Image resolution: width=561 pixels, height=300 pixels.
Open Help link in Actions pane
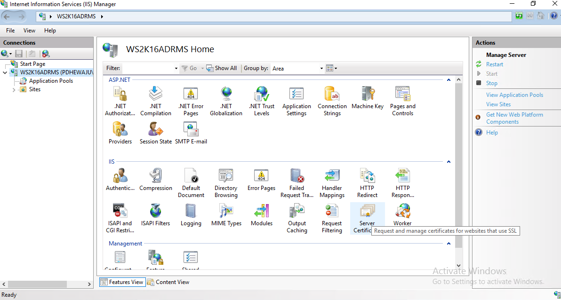click(492, 132)
